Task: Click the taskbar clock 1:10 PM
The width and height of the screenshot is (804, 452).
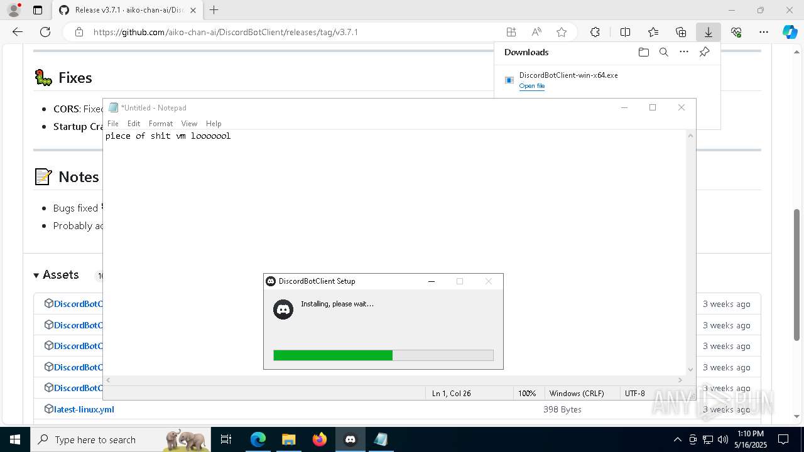Action: coord(751,434)
